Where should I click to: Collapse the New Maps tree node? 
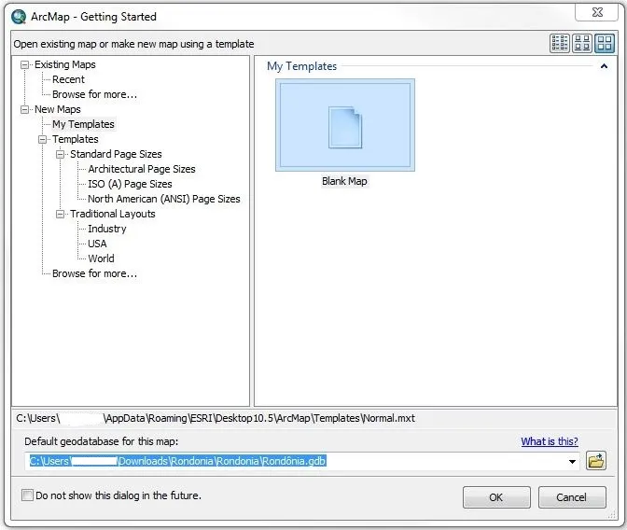click(25, 109)
